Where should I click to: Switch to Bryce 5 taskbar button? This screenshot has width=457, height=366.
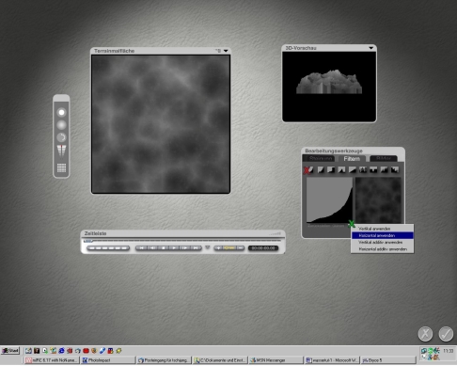tap(388, 360)
